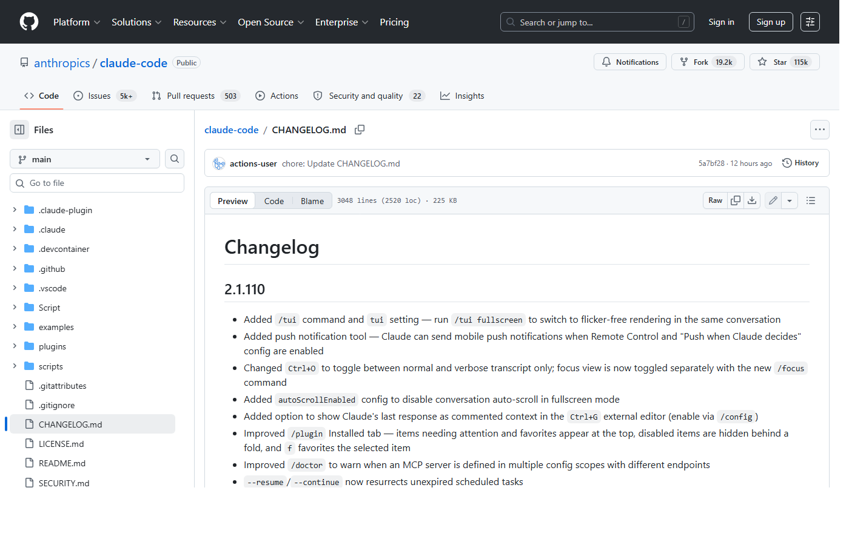Star the claude-code repository
This screenshot has height=545, width=849.
(785, 62)
